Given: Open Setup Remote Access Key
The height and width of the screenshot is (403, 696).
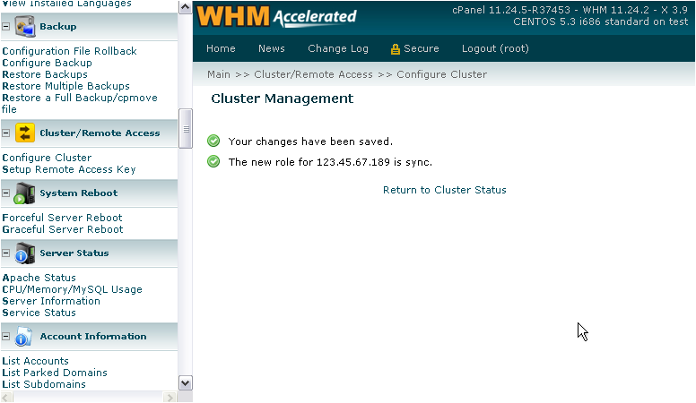Looking at the screenshot, I should point(69,169).
